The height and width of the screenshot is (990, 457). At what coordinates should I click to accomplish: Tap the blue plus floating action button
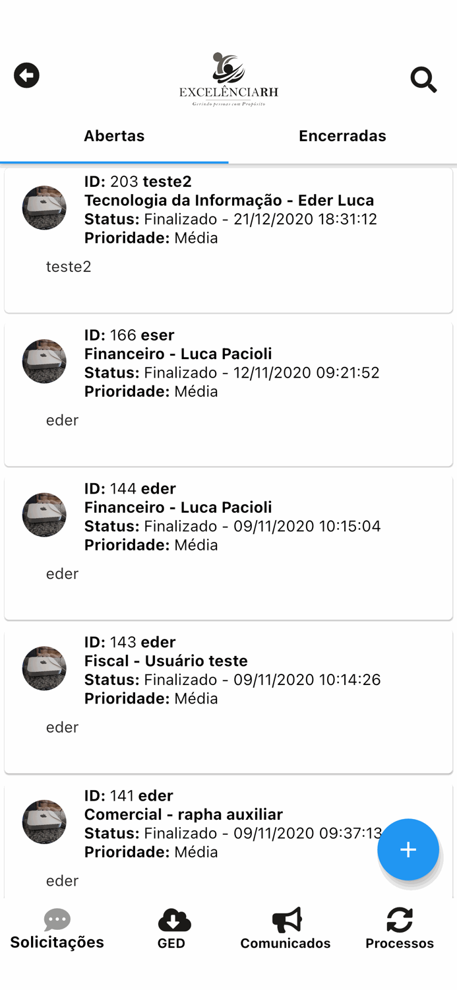point(408,850)
